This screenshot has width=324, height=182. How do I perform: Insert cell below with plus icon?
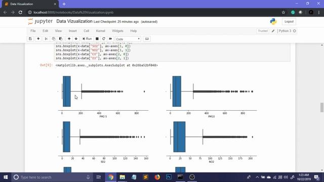point(38,39)
